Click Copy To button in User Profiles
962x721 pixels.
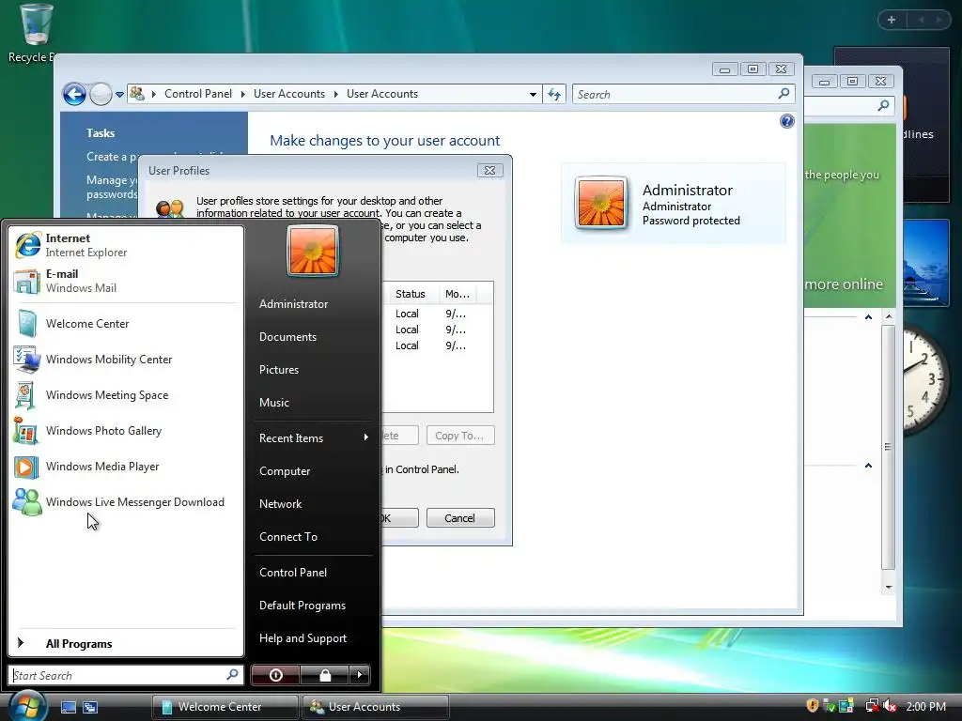pos(460,436)
